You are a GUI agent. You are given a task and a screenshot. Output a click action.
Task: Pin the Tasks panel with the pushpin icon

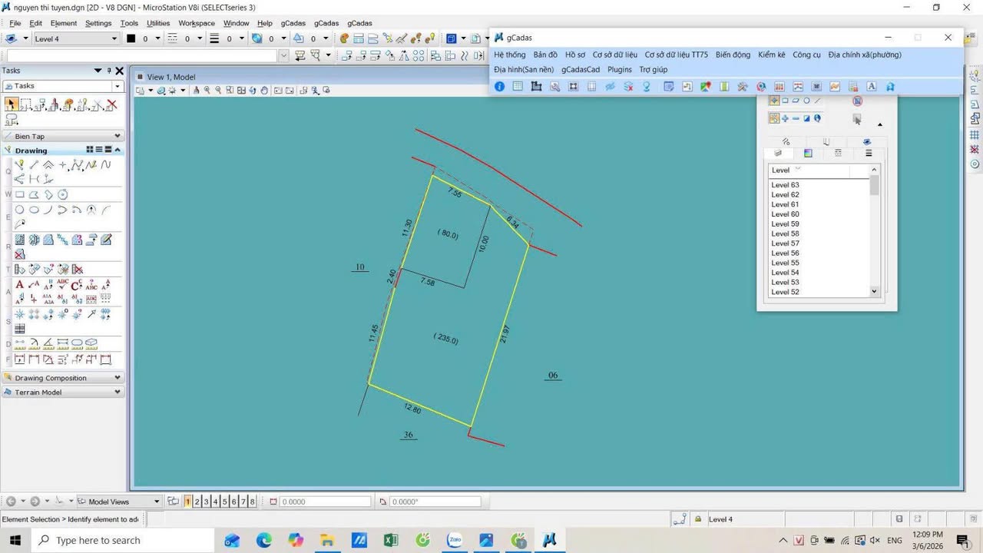click(x=108, y=70)
